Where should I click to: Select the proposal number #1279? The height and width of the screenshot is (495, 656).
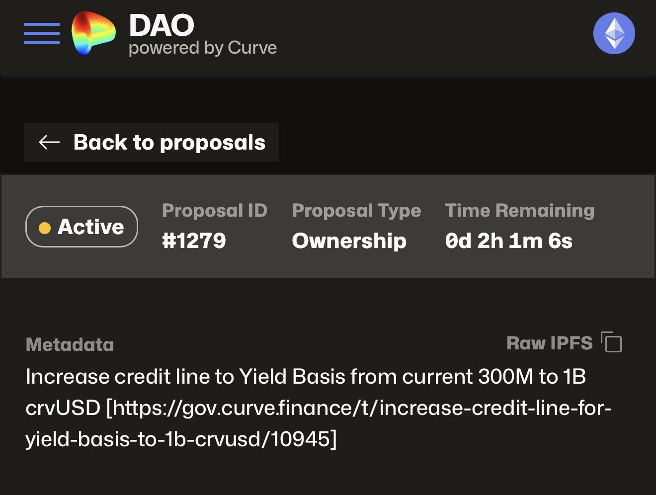[194, 241]
